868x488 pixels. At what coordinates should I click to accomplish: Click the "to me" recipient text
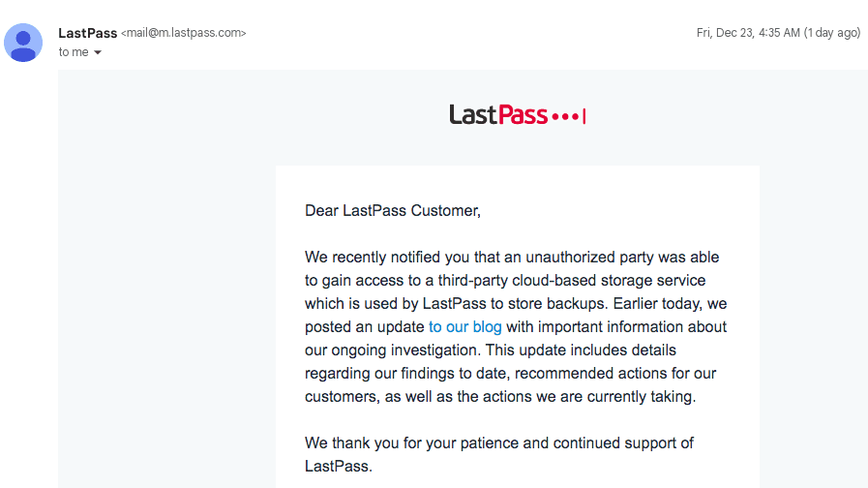(74, 52)
